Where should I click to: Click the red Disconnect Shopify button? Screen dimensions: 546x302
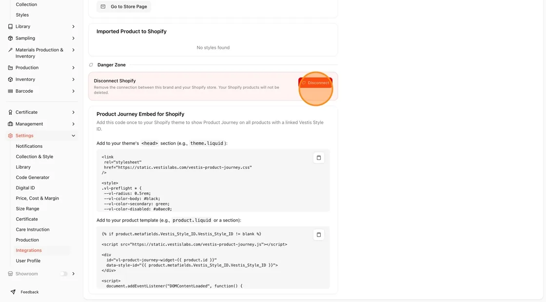pyautogui.click(x=315, y=83)
